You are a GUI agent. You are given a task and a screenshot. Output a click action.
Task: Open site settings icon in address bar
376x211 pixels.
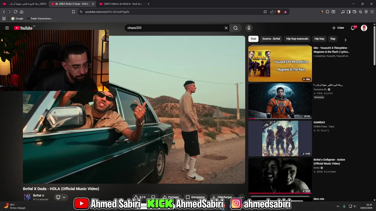[x=81, y=12]
